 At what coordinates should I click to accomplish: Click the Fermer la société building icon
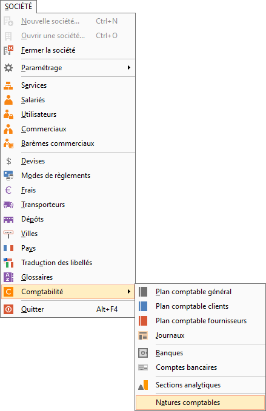tap(8, 50)
